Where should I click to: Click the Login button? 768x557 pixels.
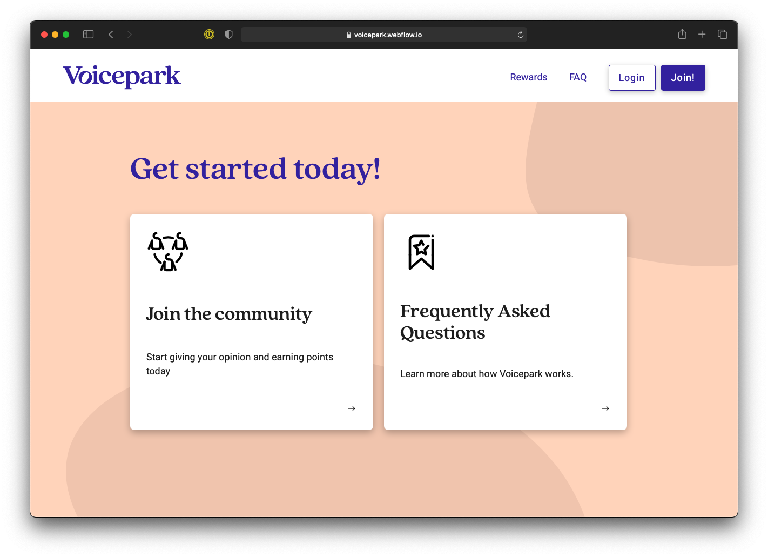(x=632, y=78)
